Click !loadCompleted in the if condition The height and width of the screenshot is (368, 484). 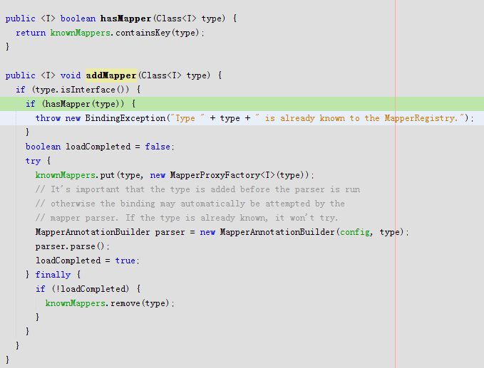click(x=91, y=289)
